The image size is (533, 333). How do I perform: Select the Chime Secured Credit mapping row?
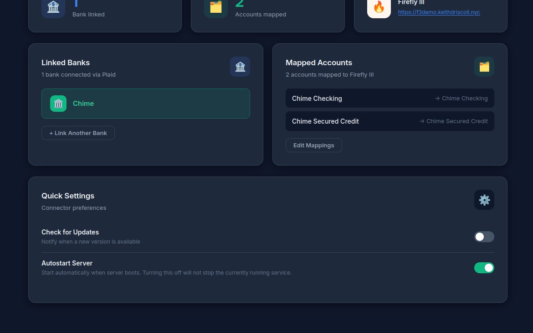pyautogui.click(x=390, y=121)
